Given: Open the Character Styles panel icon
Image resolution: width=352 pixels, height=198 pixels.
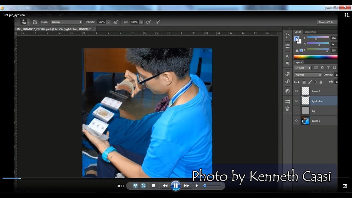Looking at the screenshot, I should pos(287,81).
